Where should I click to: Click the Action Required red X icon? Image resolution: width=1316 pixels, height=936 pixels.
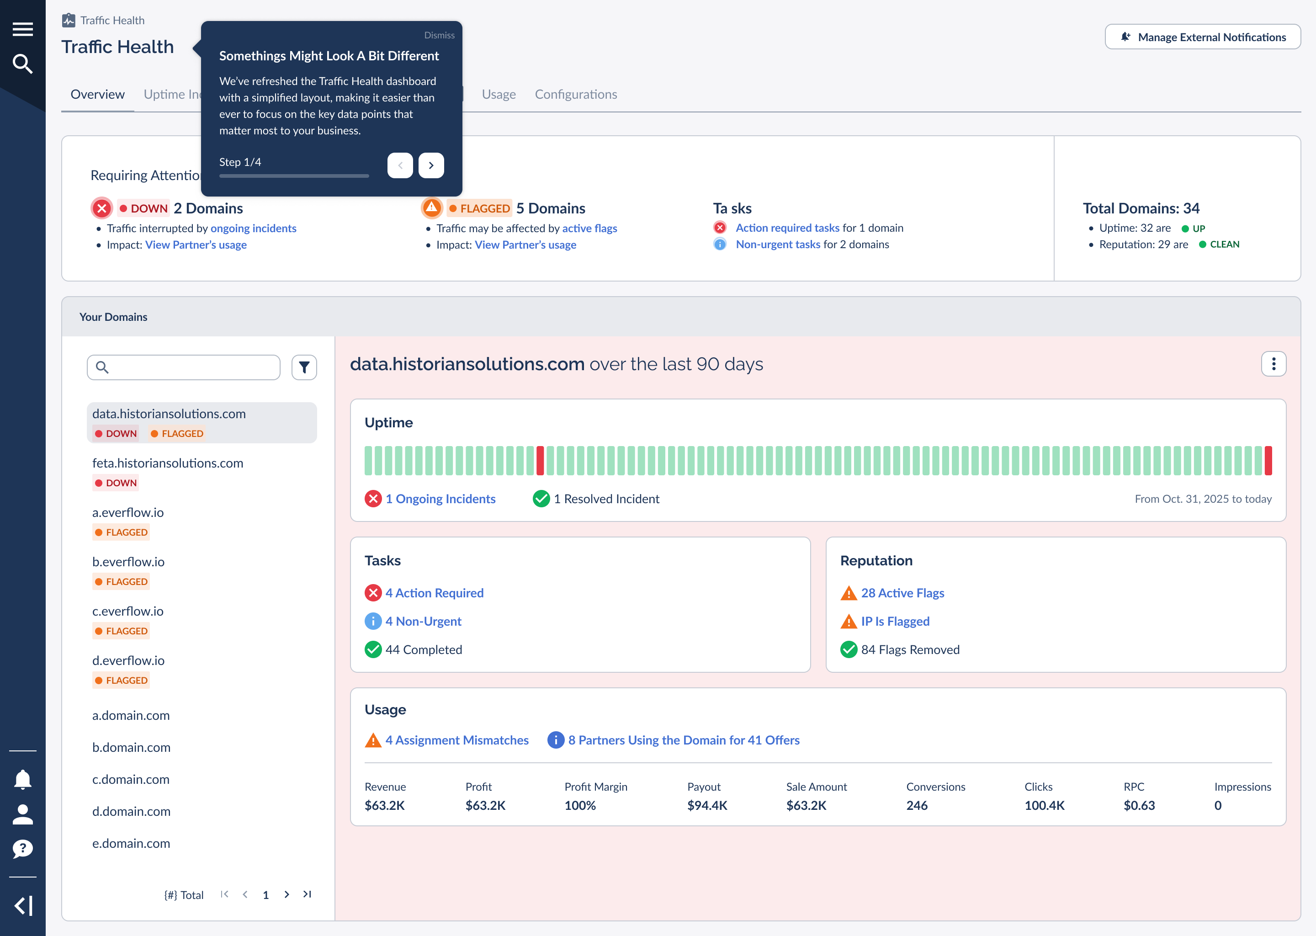pos(373,592)
